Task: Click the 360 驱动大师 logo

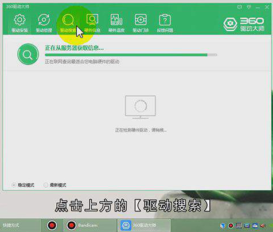Action: pyautogui.click(x=244, y=24)
